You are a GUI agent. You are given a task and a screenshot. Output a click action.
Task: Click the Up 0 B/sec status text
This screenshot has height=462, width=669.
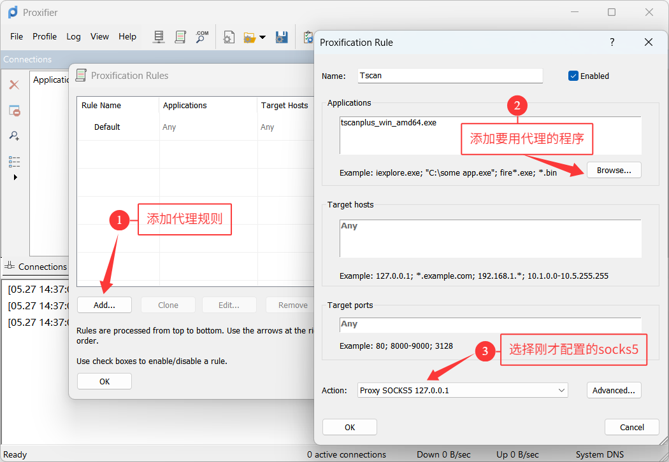pyautogui.click(x=517, y=455)
